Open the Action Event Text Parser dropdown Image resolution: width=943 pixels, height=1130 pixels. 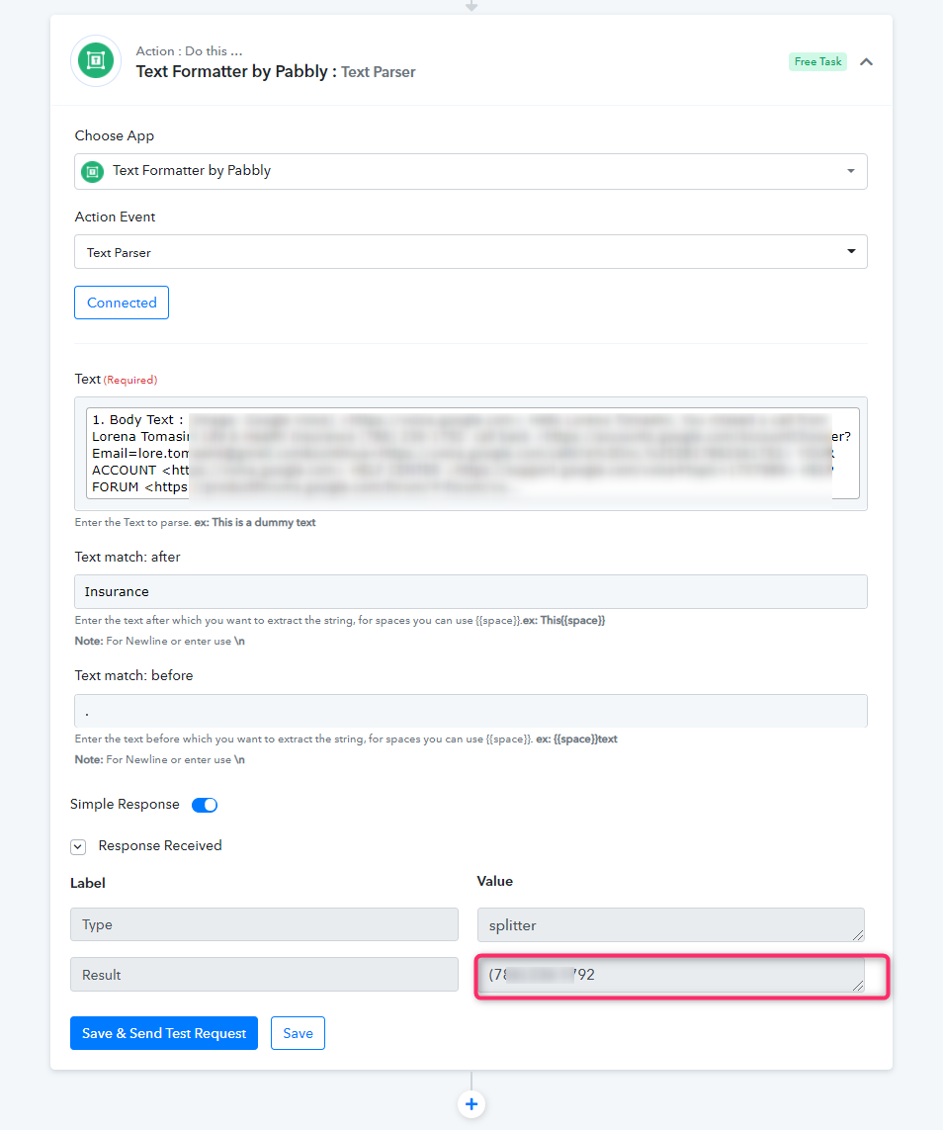tap(471, 251)
